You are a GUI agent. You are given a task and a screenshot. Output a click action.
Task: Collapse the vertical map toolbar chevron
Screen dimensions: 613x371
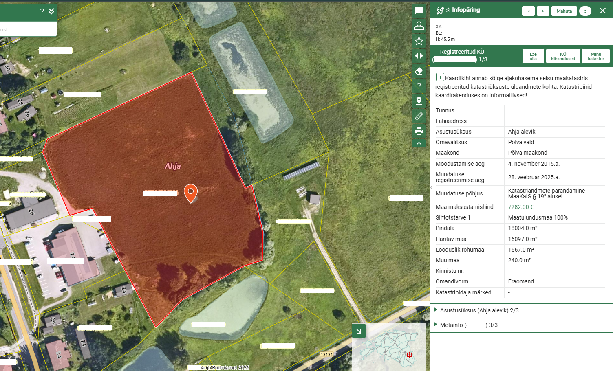point(419,143)
